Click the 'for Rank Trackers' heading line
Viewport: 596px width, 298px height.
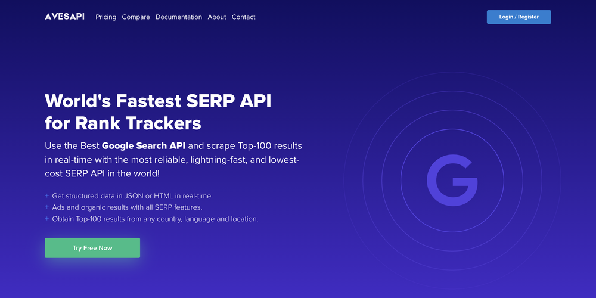pyautogui.click(x=123, y=123)
